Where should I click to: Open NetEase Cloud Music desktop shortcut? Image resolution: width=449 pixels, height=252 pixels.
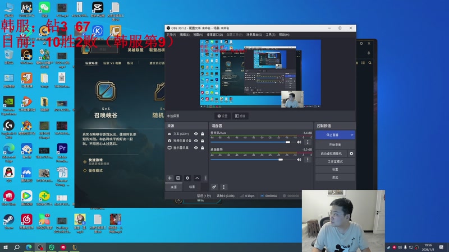(x=26, y=222)
